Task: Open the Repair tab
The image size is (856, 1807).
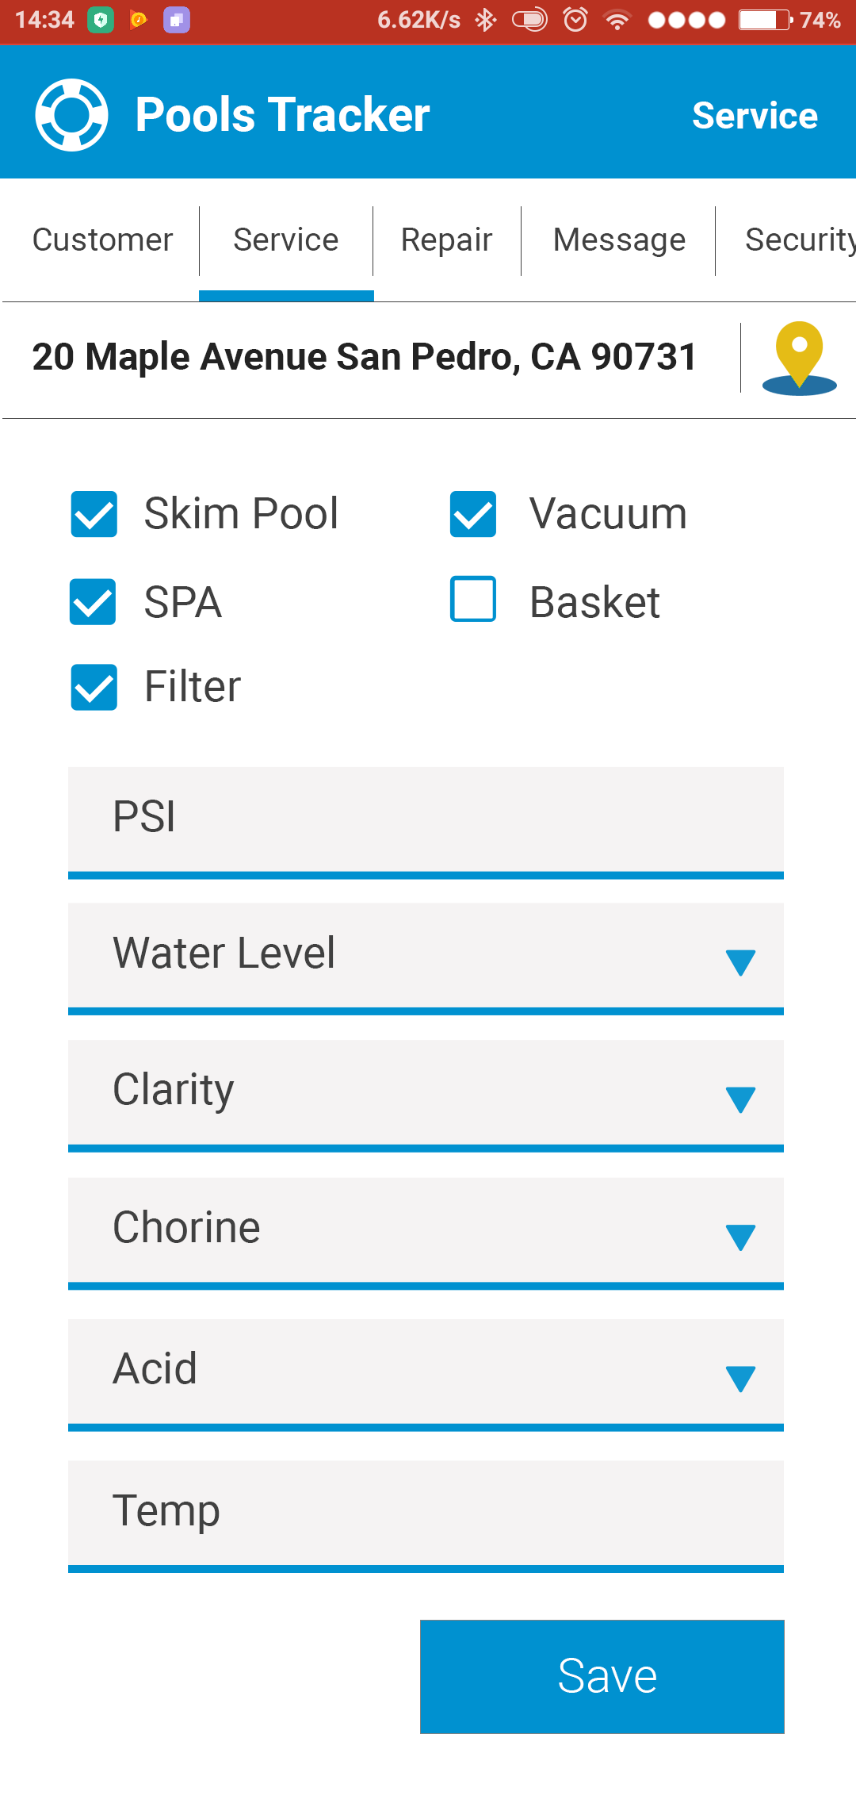Action: (x=446, y=240)
